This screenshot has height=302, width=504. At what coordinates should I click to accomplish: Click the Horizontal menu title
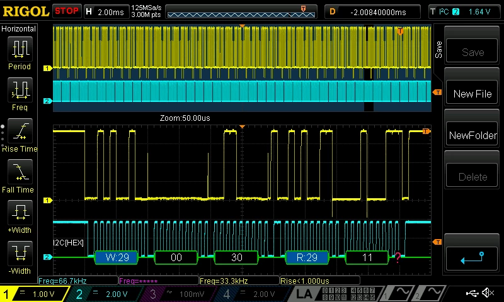18,29
